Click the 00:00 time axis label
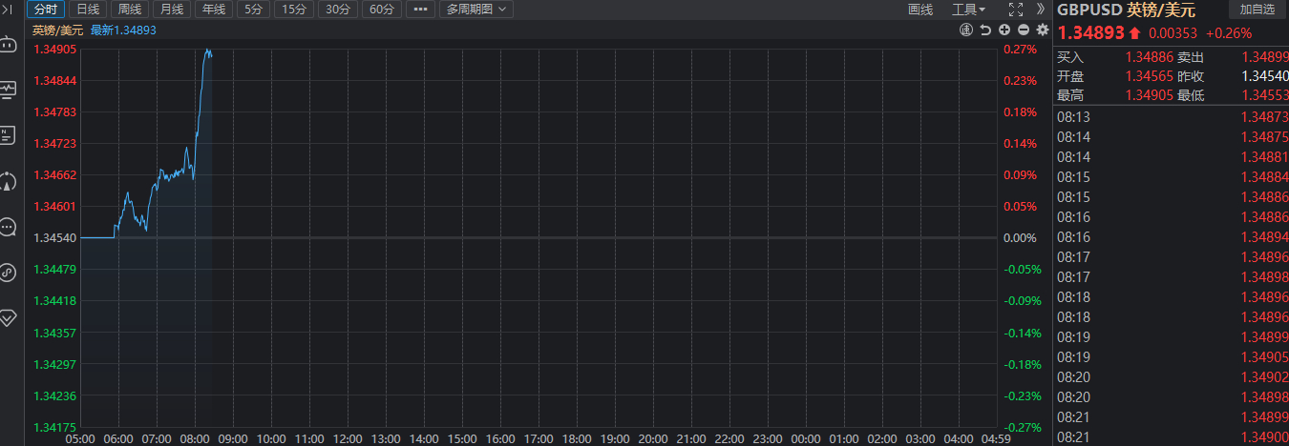The image size is (1289, 446). pyautogui.click(x=806, y=439)
